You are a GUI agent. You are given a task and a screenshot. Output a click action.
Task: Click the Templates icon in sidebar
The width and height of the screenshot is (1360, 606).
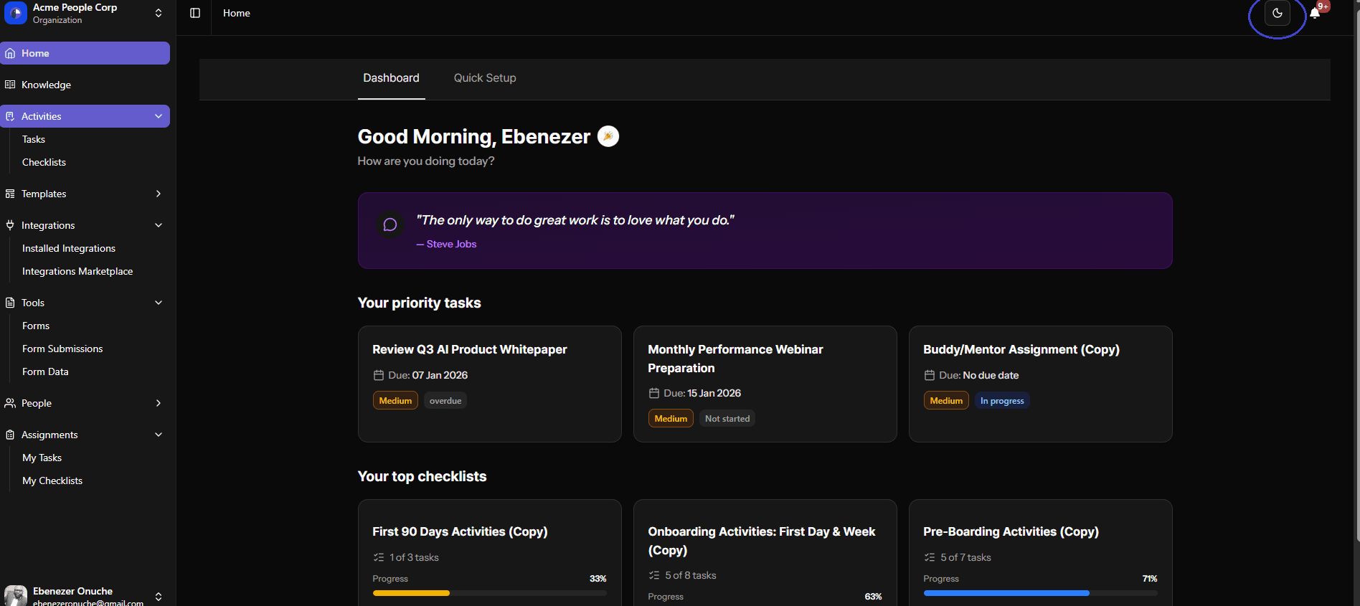click(x=10, y=194)
